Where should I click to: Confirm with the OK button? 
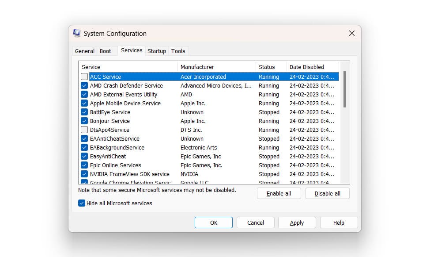[214, 222]
